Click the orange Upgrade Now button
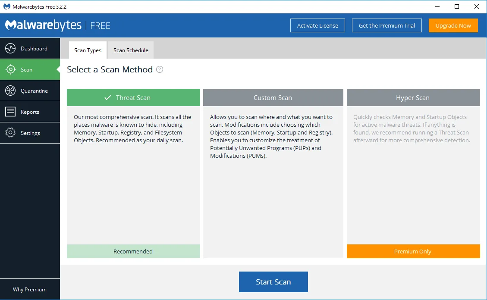The width and height of the screenshot is (487, 300). click(x=453, y=25)
